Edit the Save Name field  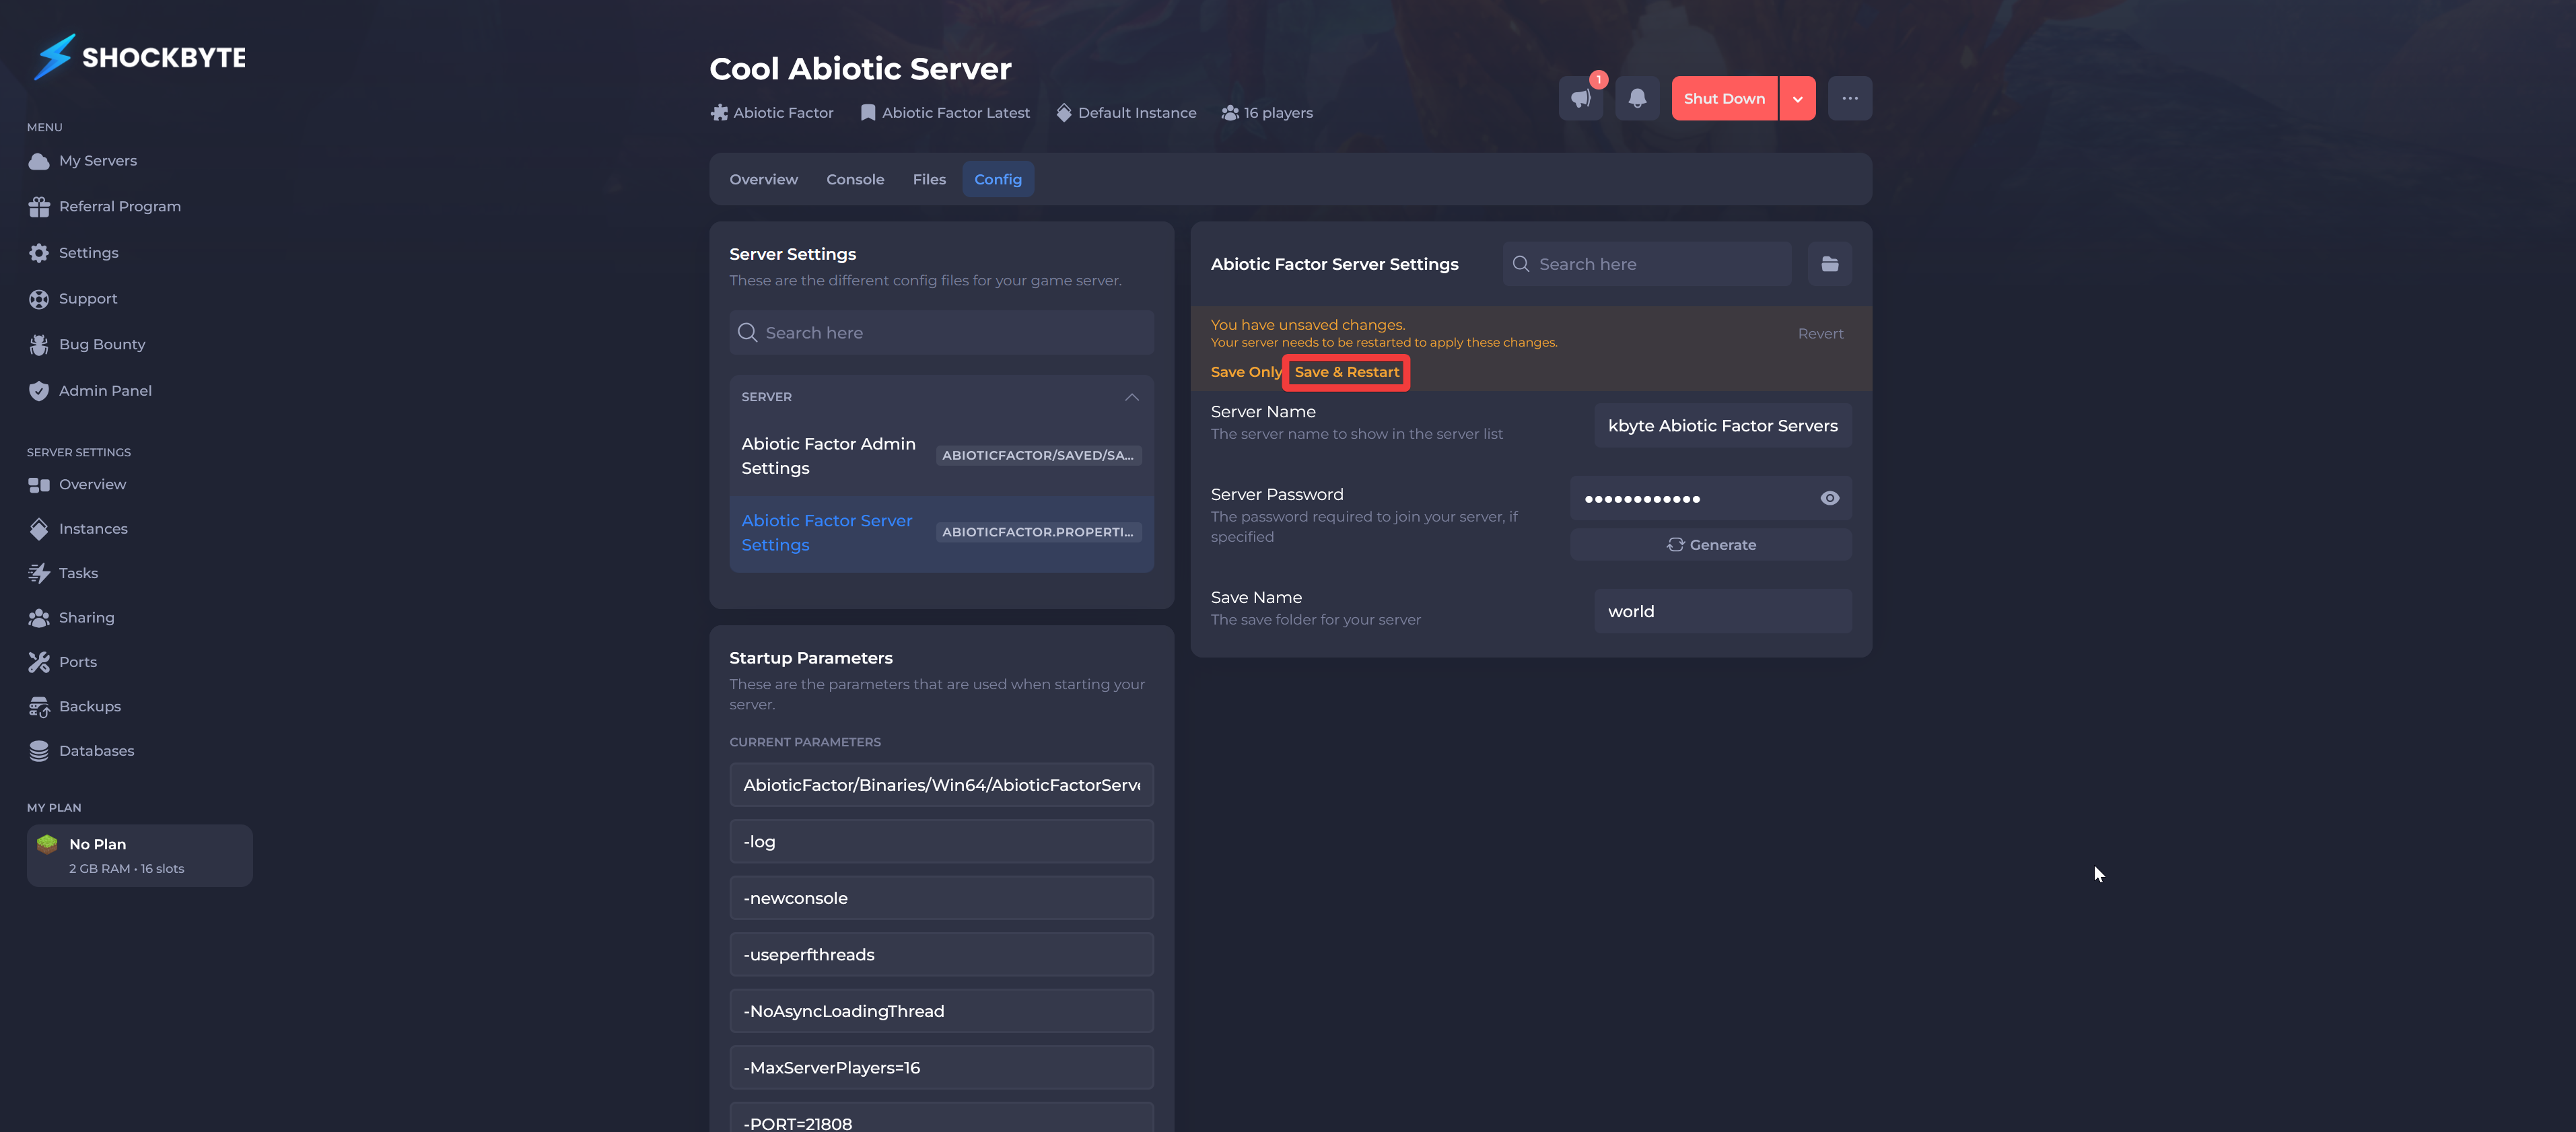[1723, 611]
